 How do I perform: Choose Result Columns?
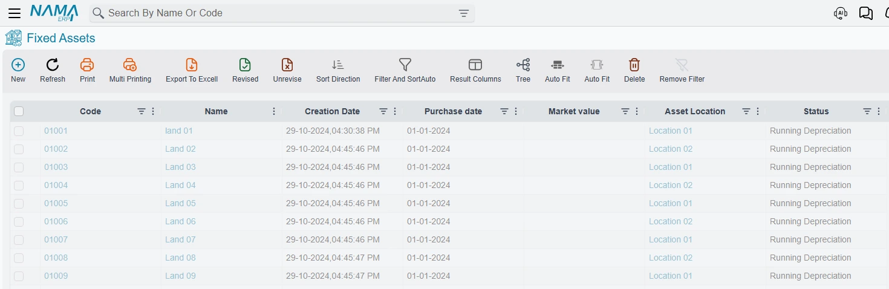(x=475, y=71)
